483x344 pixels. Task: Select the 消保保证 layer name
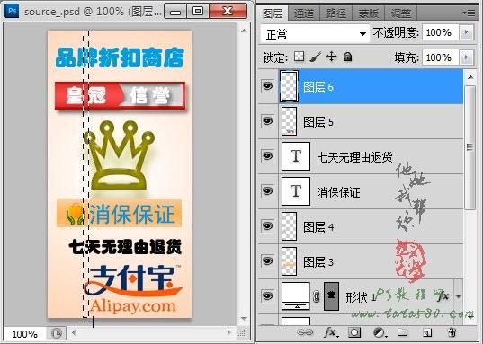[338, 192]
